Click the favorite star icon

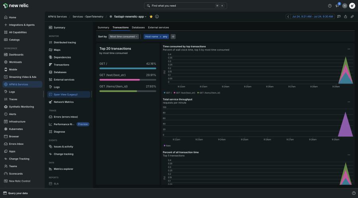[151, 17]
